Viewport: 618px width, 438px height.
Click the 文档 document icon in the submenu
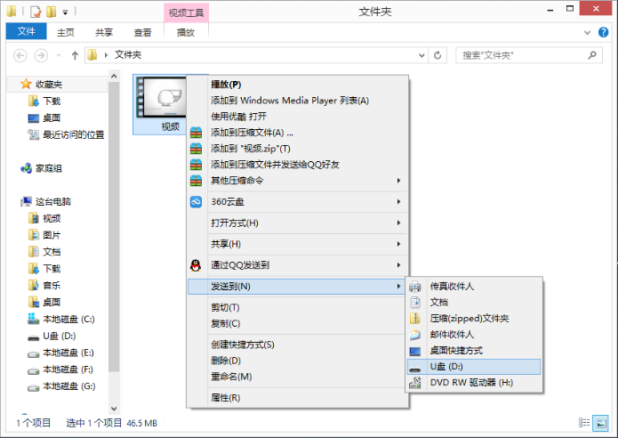click(x=415, y=303)
